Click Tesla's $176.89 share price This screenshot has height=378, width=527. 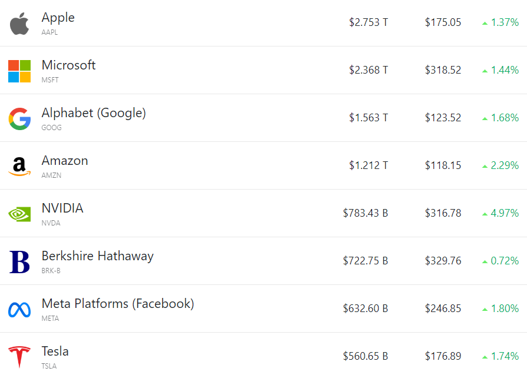click(443, 356)
